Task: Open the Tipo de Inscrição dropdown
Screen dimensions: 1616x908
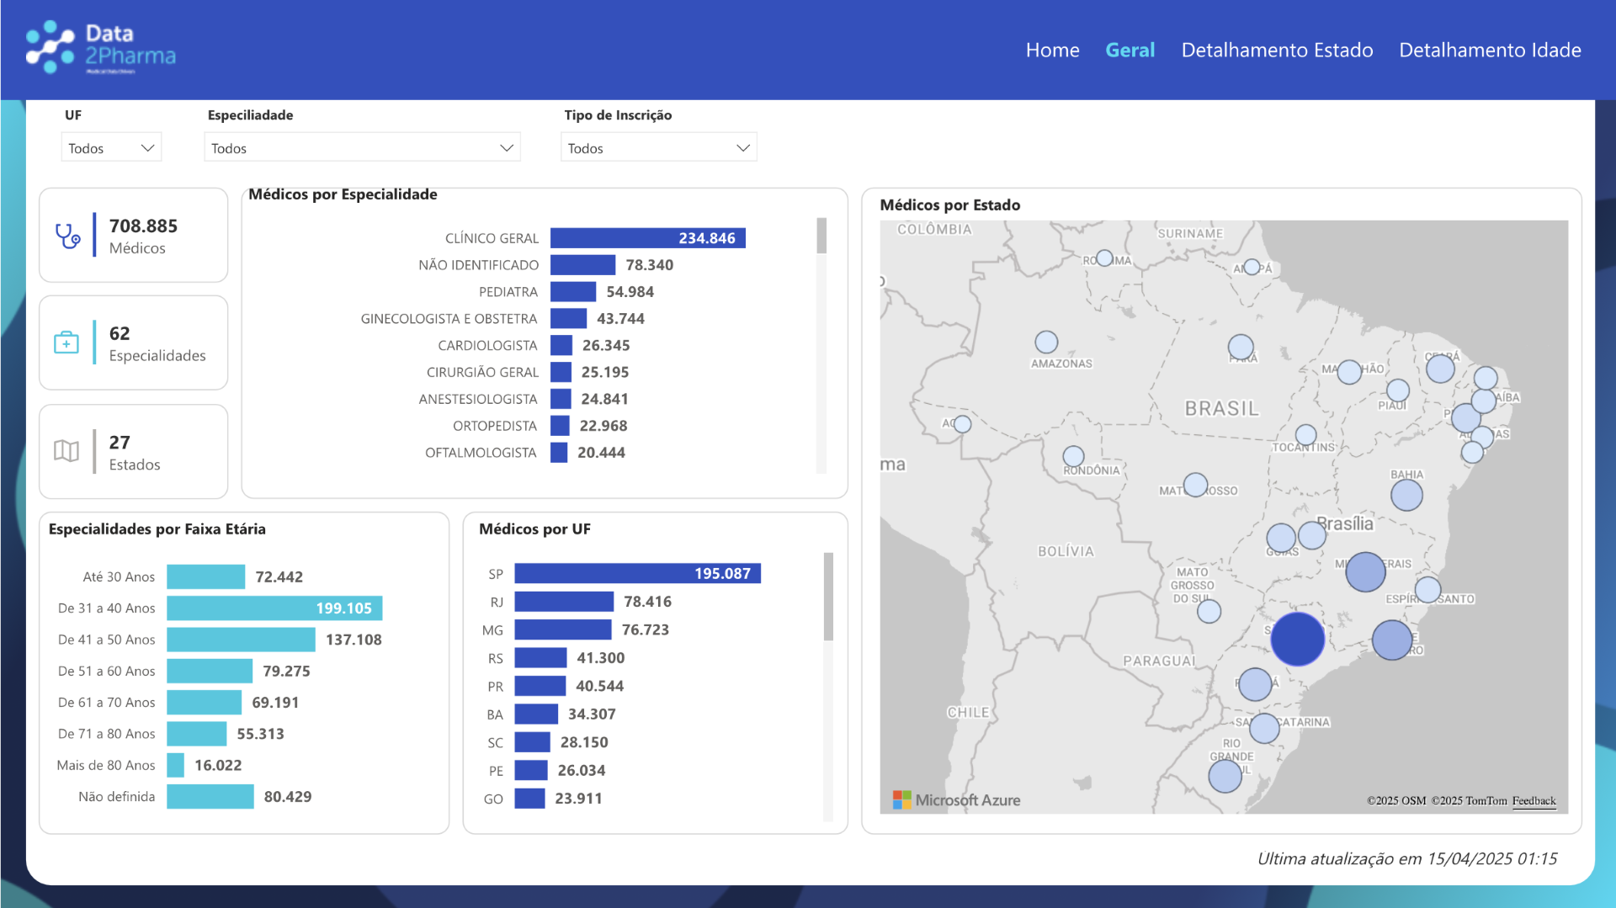Action: (x=658, y=148)
